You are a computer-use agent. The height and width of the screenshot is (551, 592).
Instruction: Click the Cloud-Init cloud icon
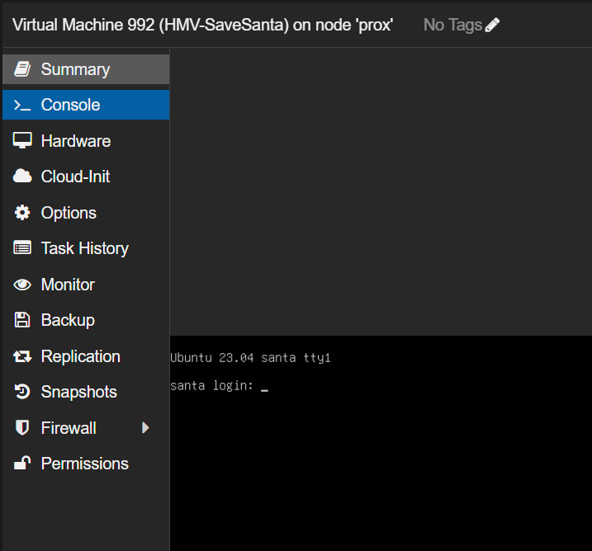pyautogui.click(x=22, y=177)
